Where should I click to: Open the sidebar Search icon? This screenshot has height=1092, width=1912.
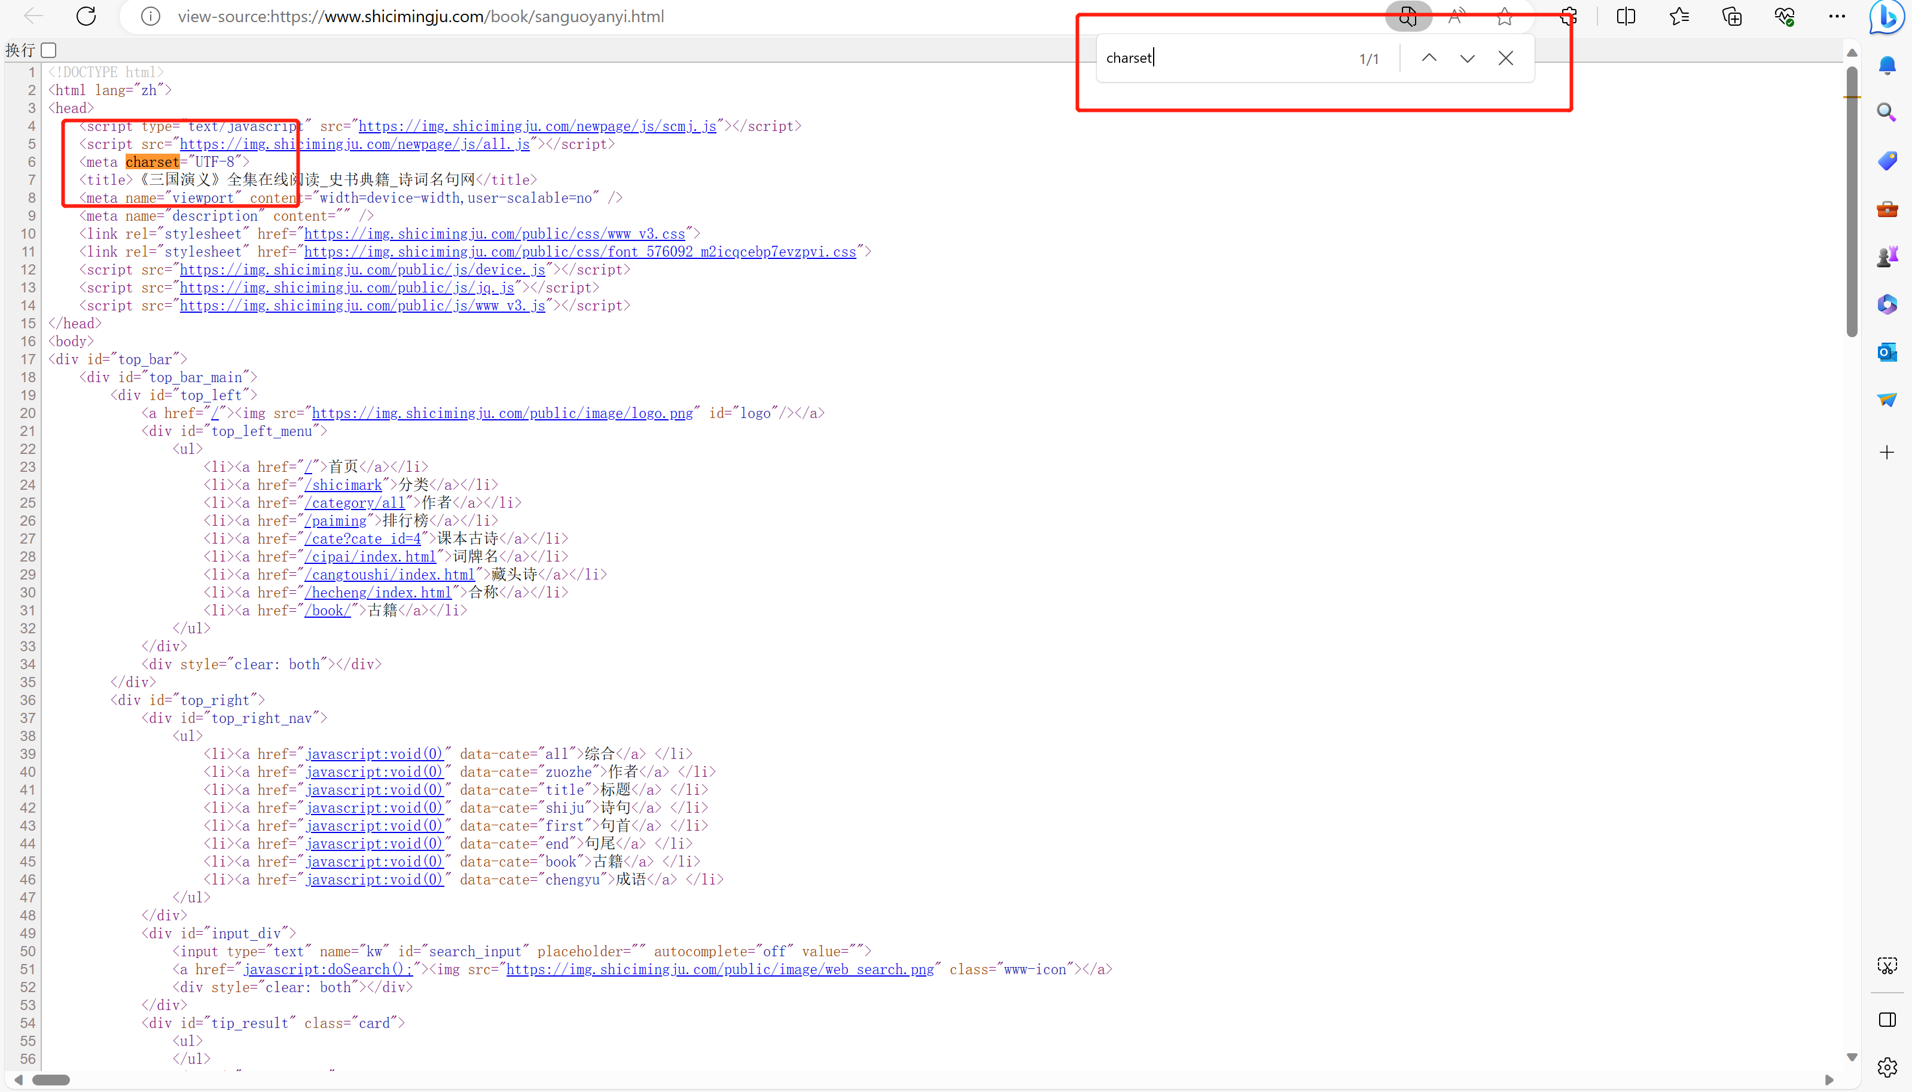1887,112
